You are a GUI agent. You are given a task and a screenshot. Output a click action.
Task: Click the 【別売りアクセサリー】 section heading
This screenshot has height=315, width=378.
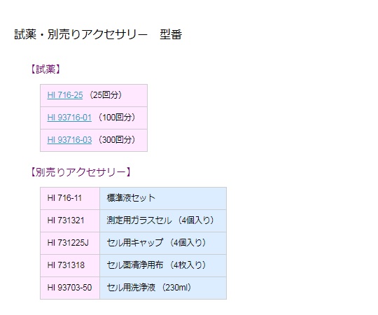click(80, 172)
